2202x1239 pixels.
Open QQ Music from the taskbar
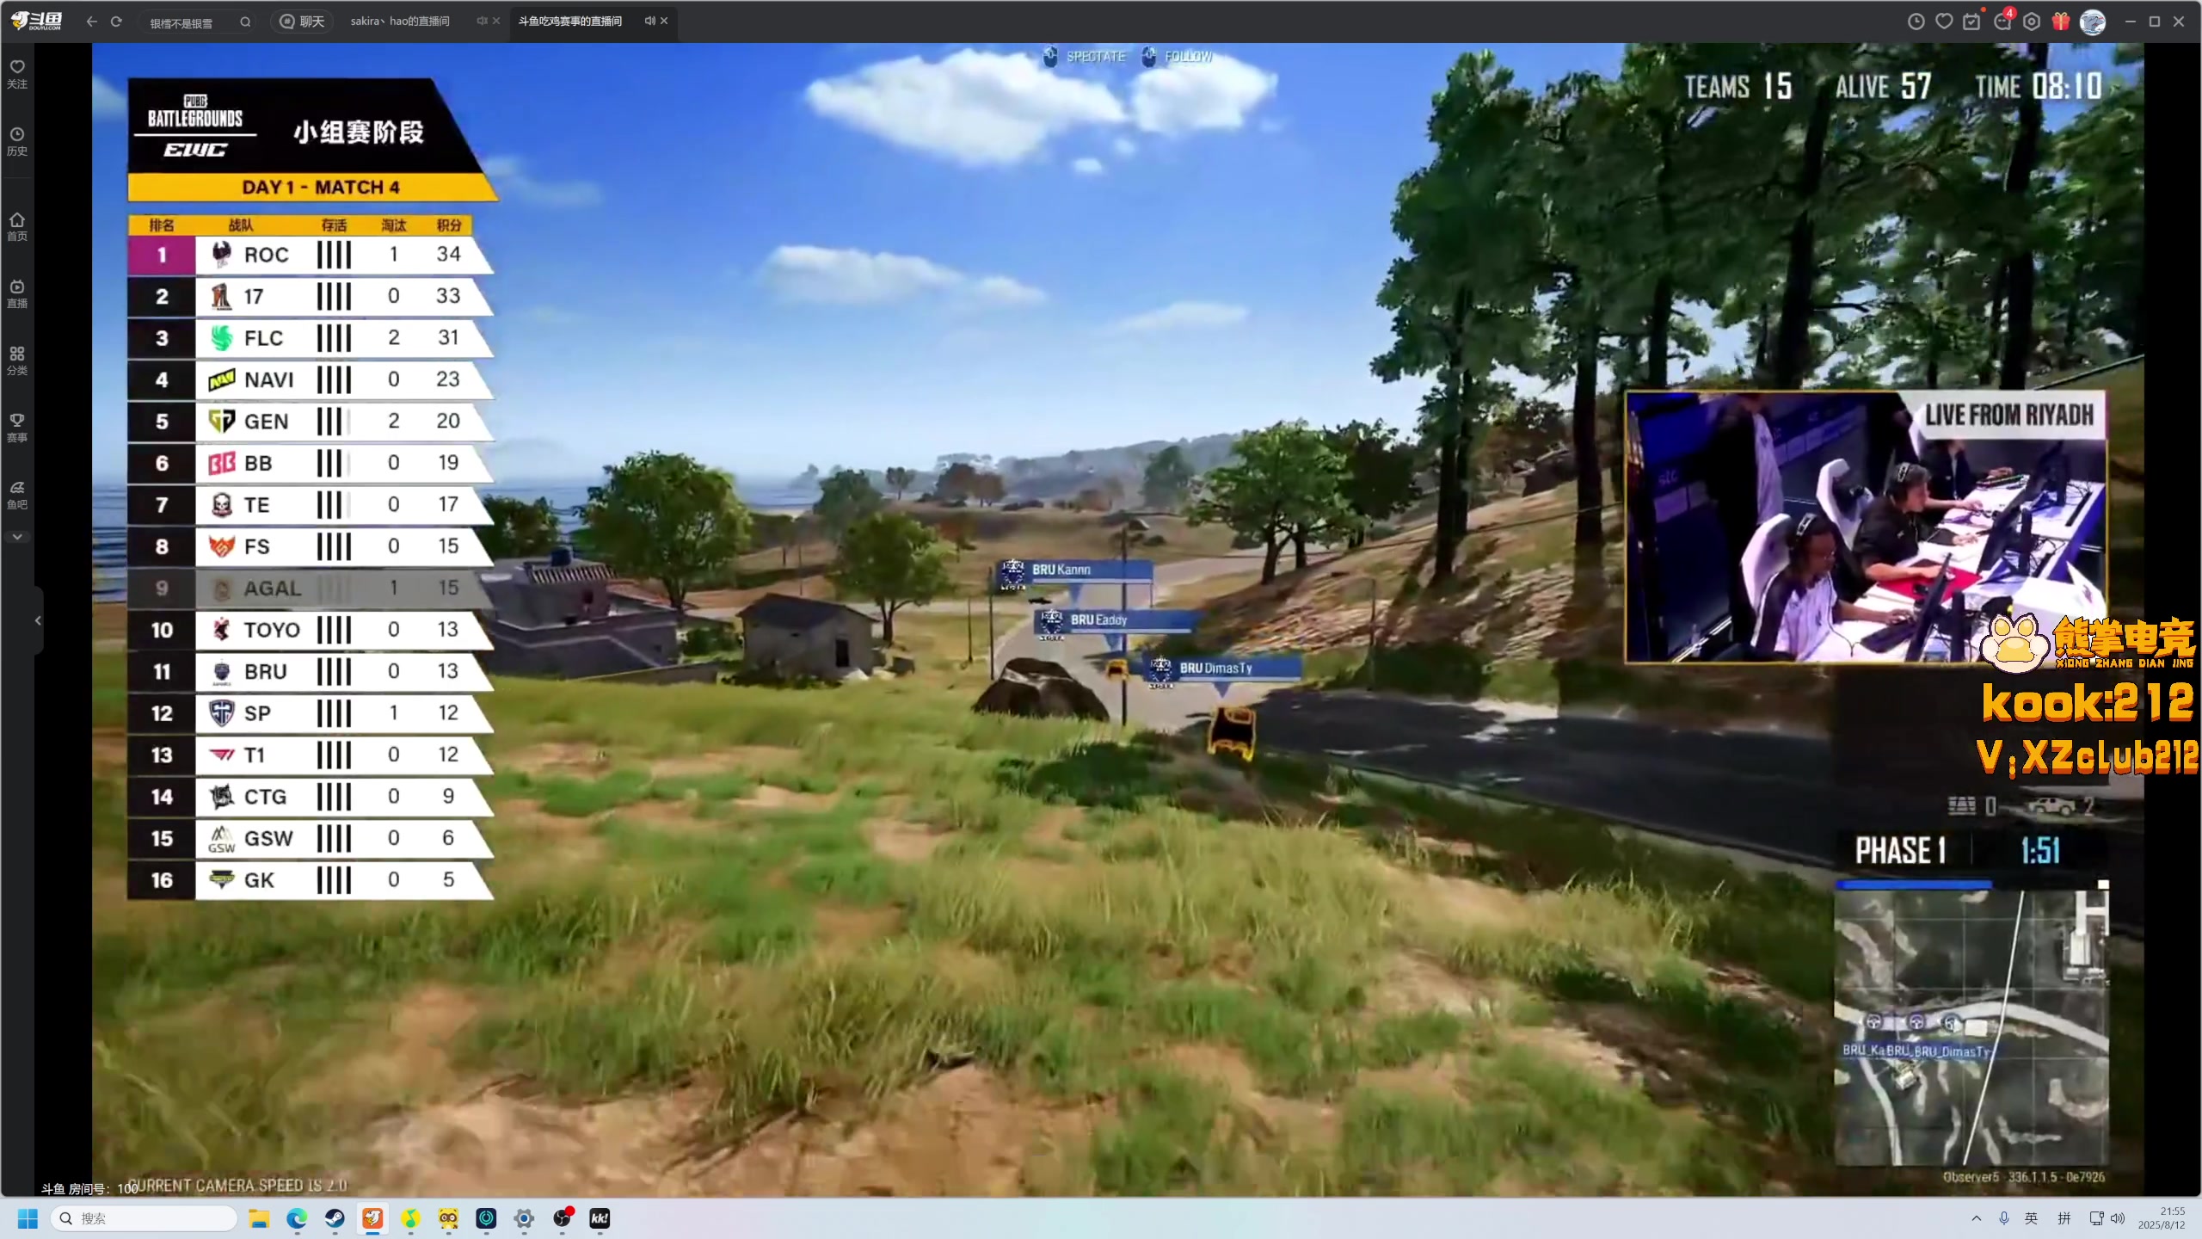tap(410, 1218)
